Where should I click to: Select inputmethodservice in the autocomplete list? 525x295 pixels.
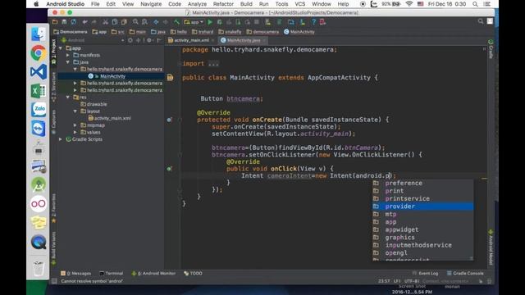[423, 245]
